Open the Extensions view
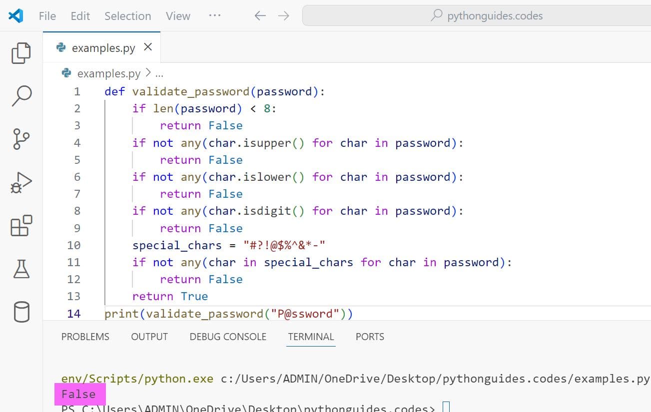 21,226
